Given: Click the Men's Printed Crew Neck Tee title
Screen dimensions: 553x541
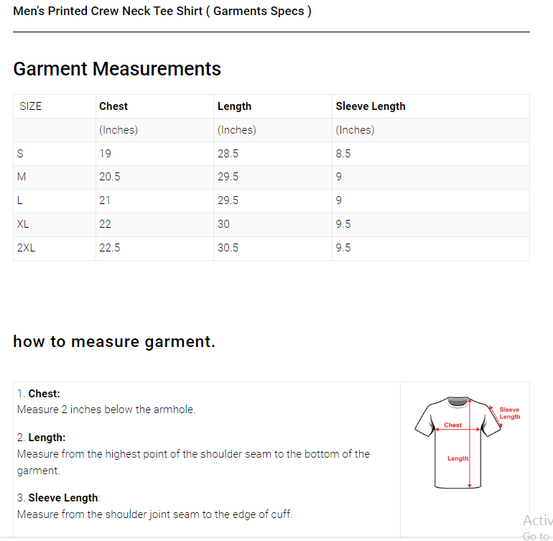Looking at the screenshot, I should pyautogui.click(x=162, y=11).
